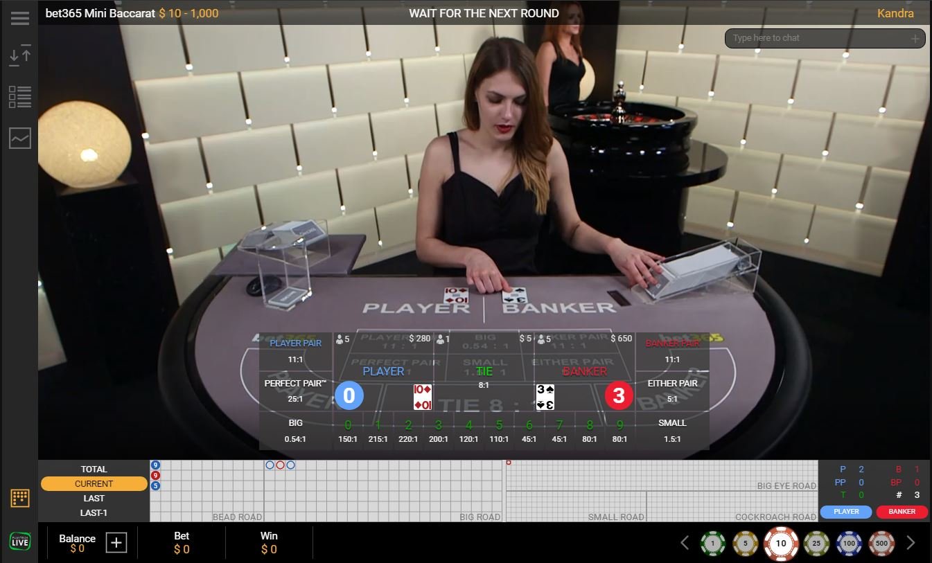Select the 500 chip
This screenshot has width=932, height=563.
click(x=881, y=544)
